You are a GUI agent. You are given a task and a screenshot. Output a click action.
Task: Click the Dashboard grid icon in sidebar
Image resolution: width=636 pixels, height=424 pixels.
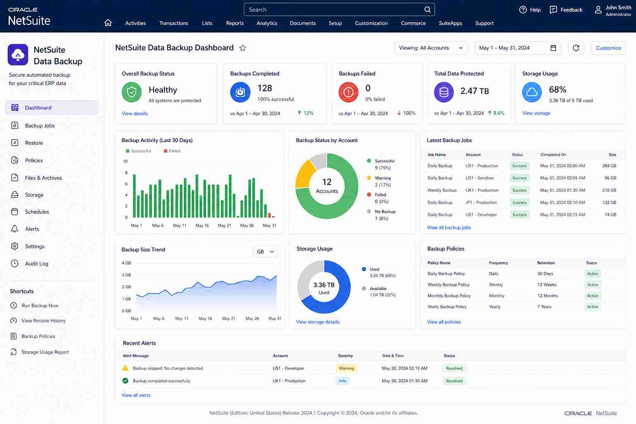[x=15, y=108]
